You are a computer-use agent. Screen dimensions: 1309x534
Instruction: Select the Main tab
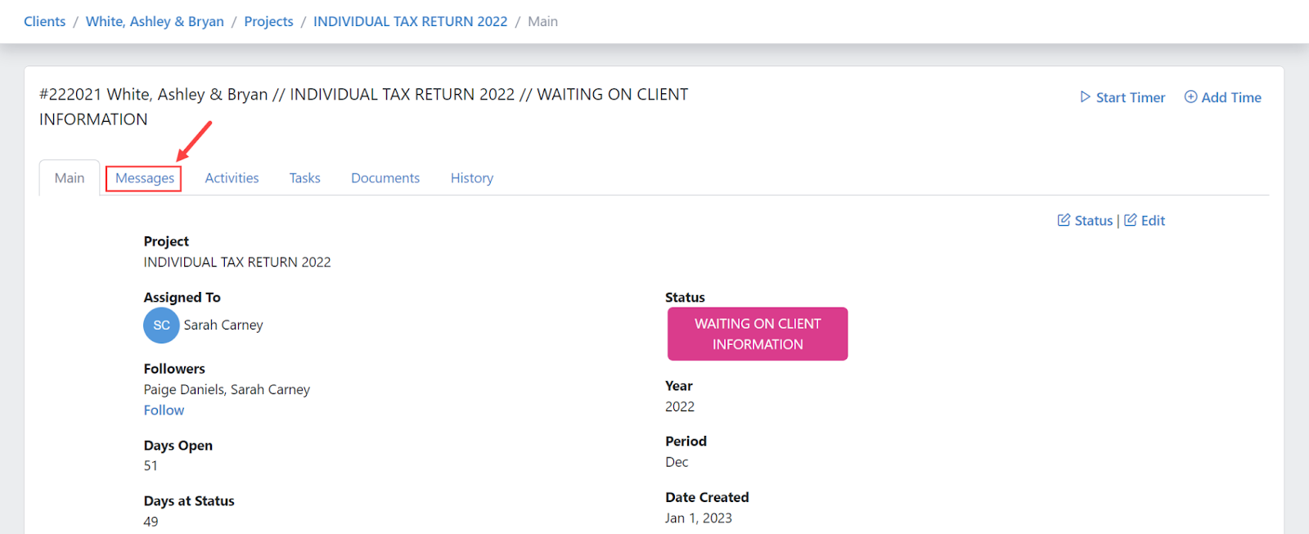click(x=69, y=177)
